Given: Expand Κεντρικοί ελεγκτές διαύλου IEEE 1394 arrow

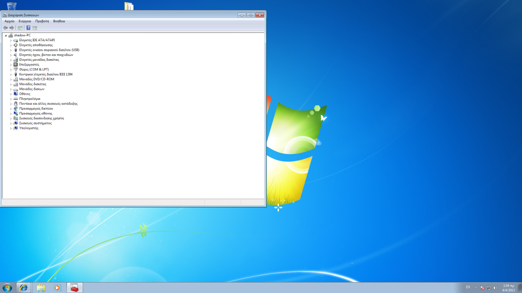Looking at the screenshot, I should 11,74.
